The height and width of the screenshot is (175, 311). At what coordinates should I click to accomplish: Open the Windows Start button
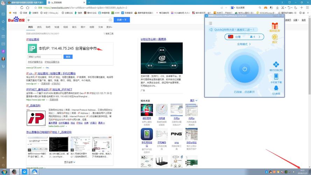[x=4, y=171]
